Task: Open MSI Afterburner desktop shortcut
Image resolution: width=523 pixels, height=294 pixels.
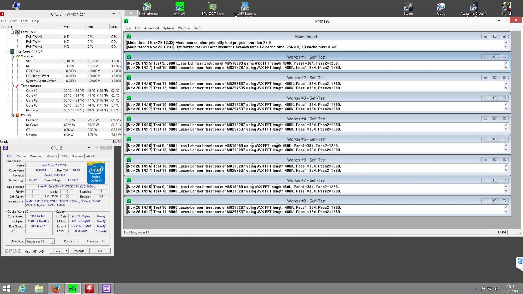Action: [x=147, y=9]
